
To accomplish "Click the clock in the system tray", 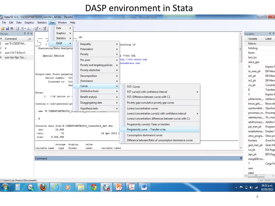I will pos(267,187).
